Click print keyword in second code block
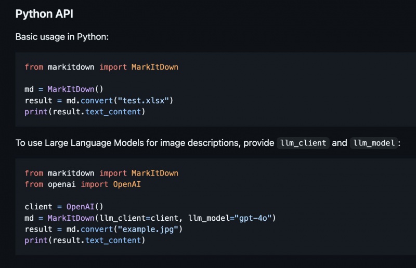 click(x=35, y=240)
